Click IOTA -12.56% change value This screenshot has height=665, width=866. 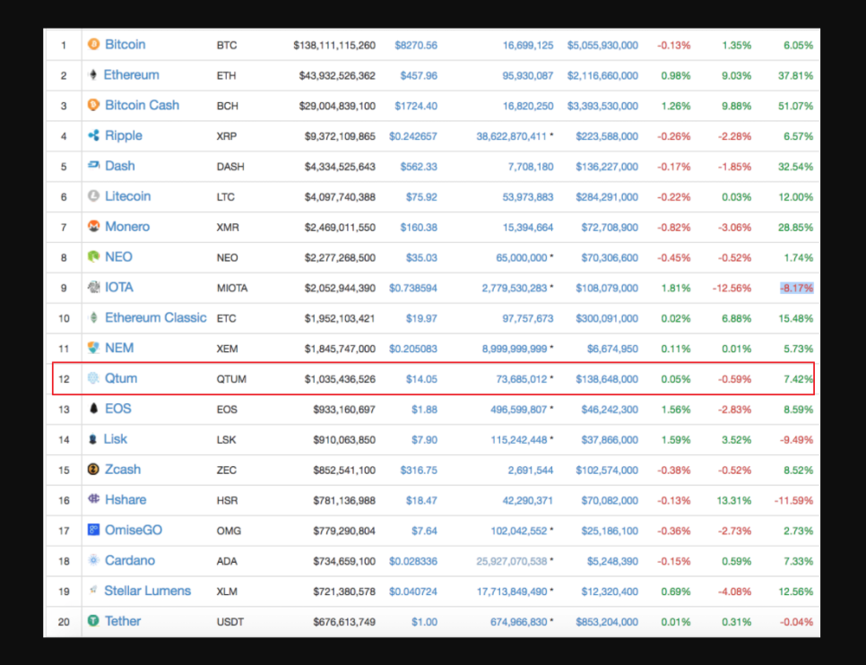(732, 289)
